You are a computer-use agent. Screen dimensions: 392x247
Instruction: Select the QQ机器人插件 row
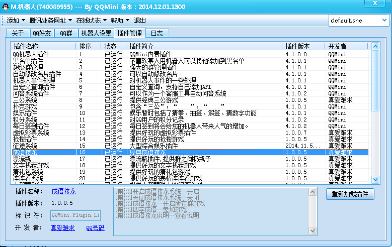tap(190, 54)
